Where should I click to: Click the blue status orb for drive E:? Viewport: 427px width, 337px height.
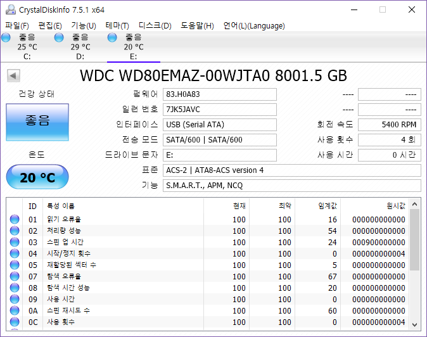[112, 37]
